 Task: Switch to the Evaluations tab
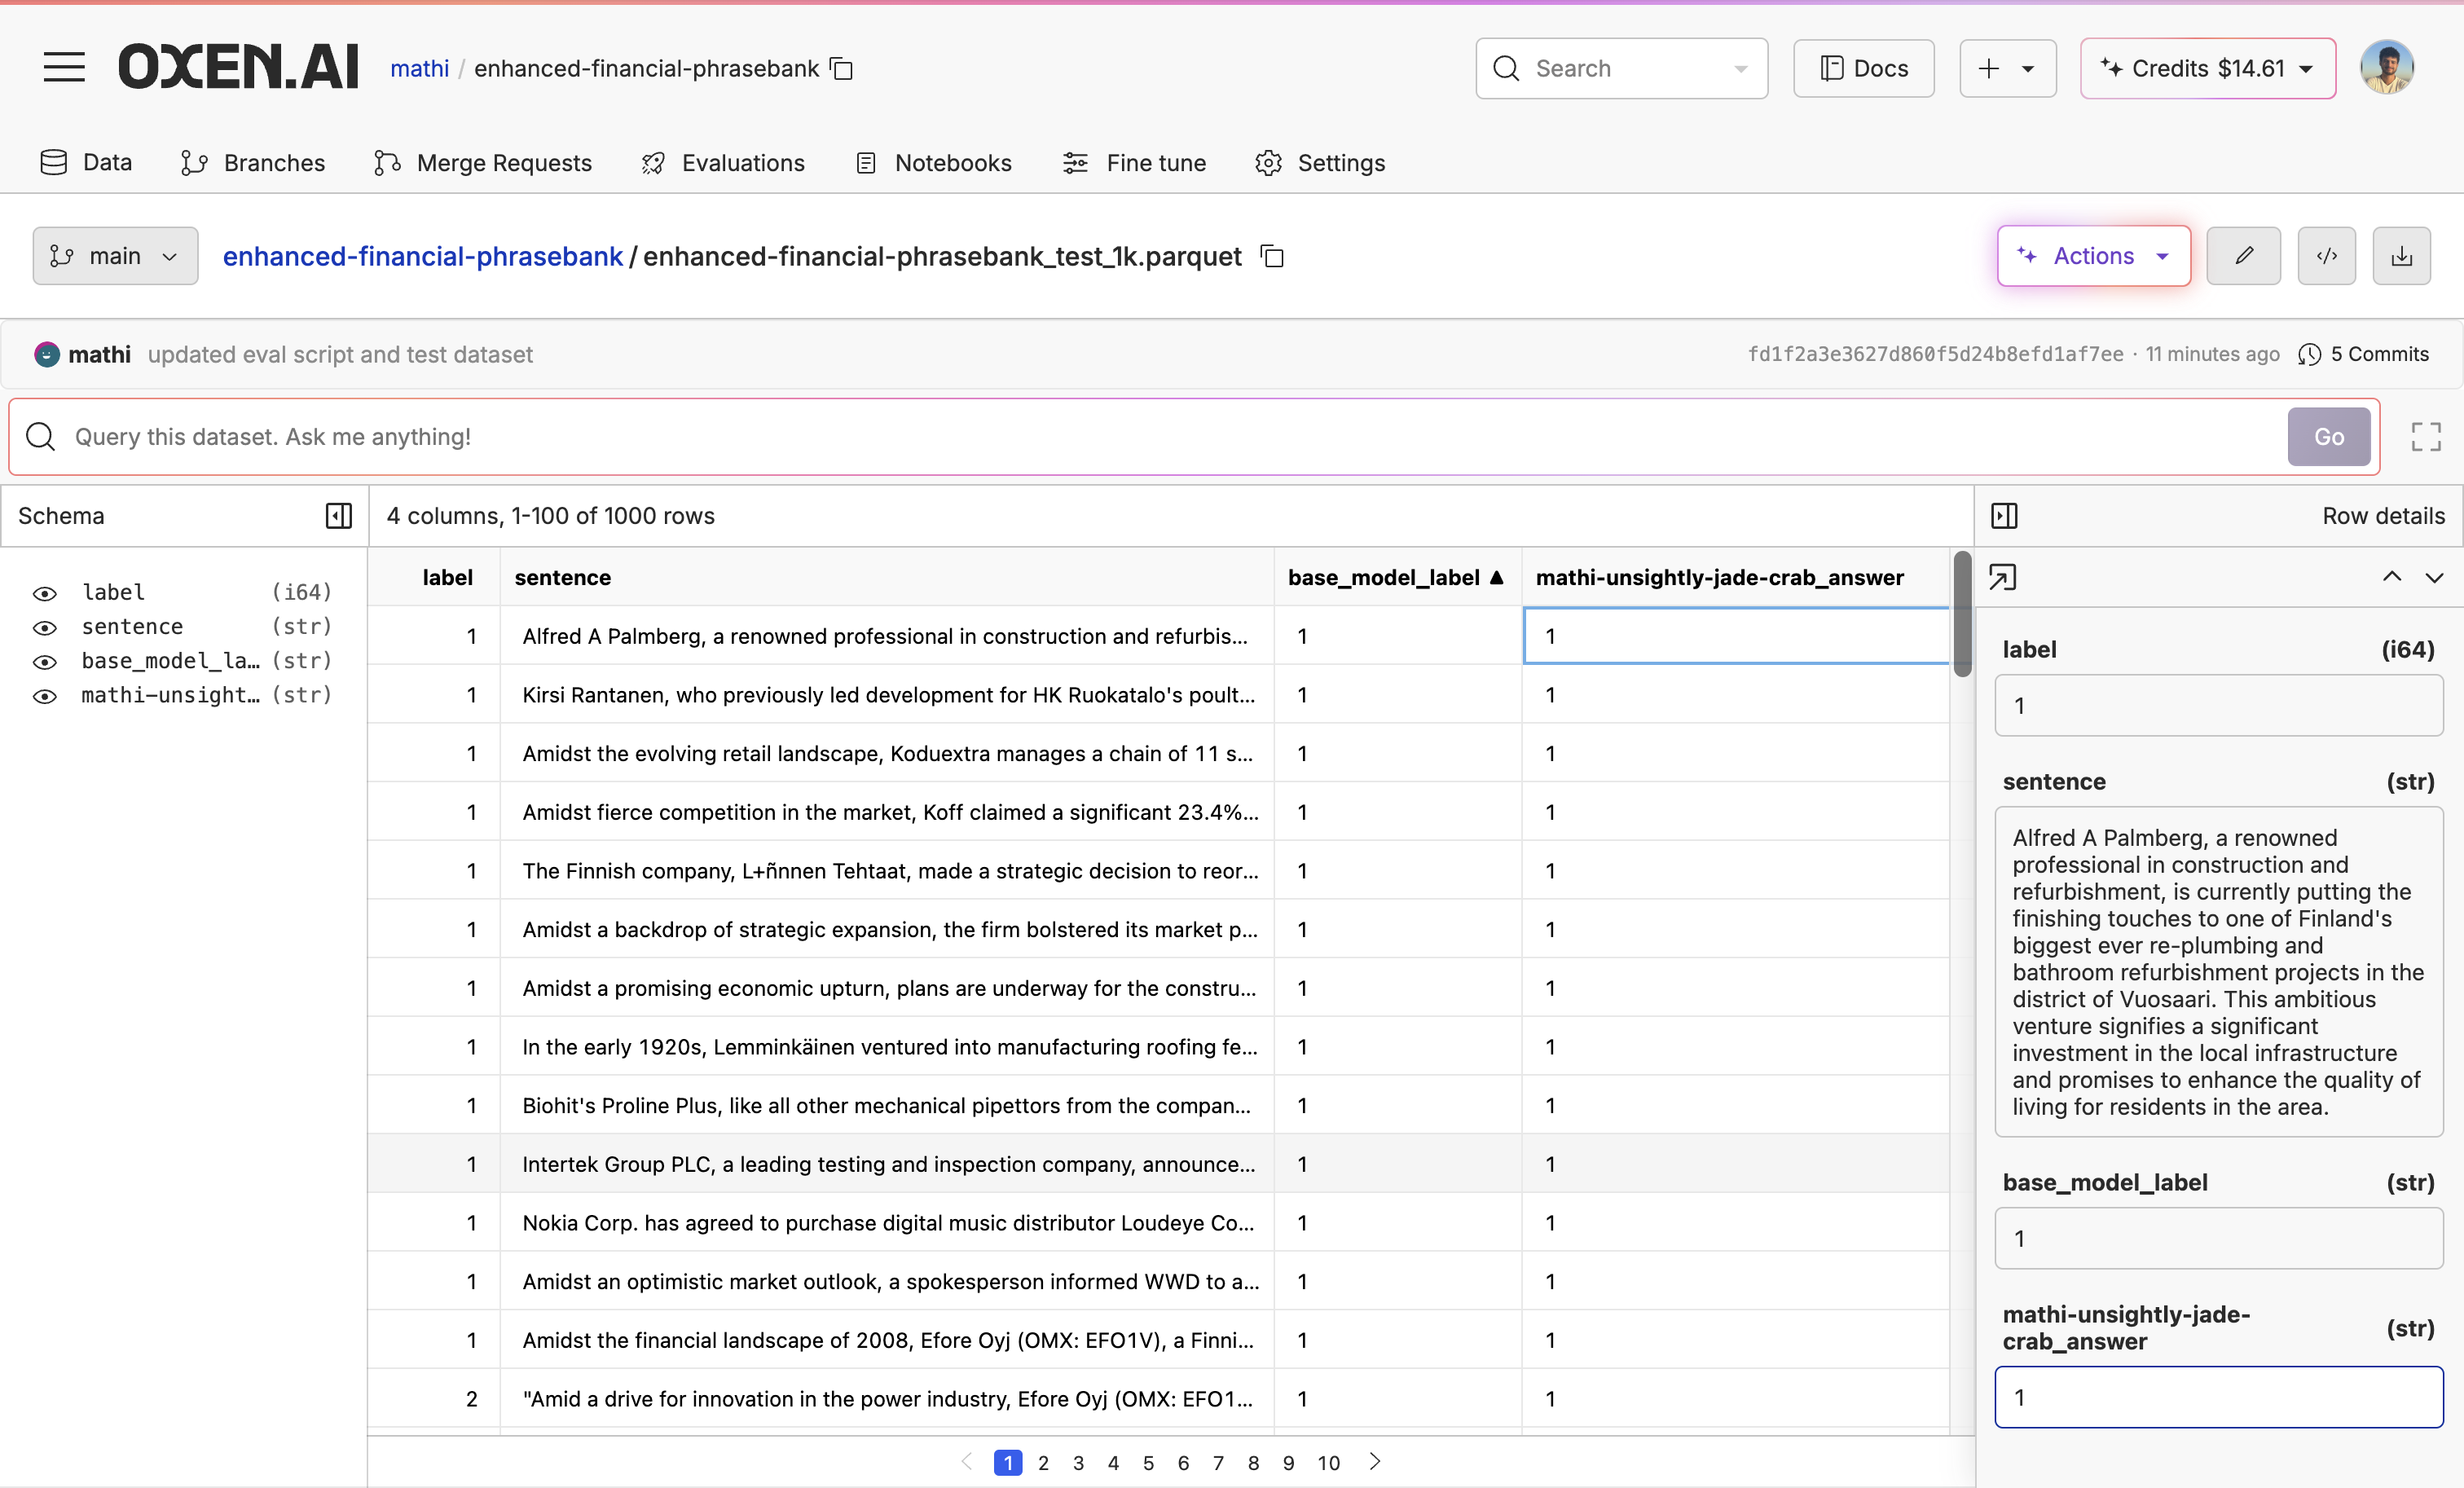(723, 163)
